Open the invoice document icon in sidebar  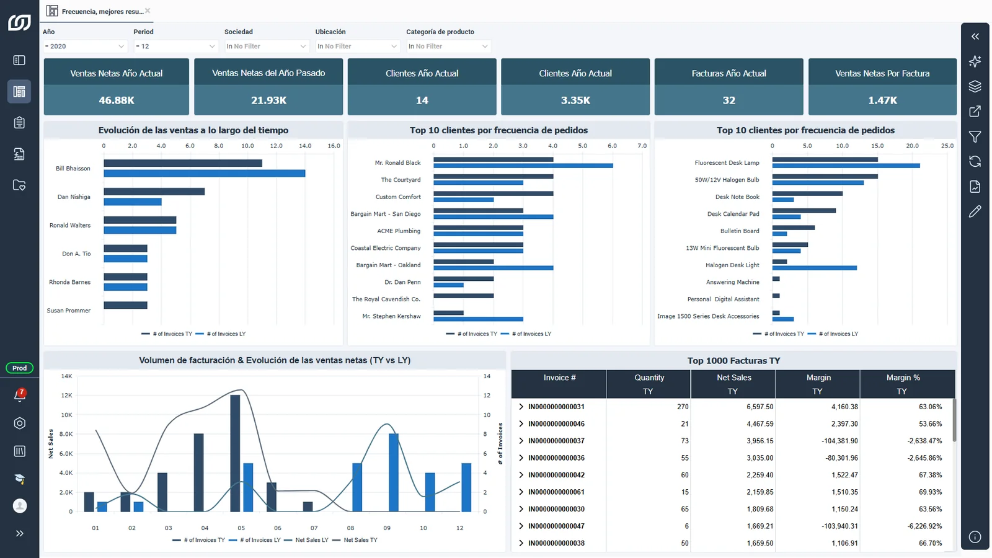coord(19,154)
